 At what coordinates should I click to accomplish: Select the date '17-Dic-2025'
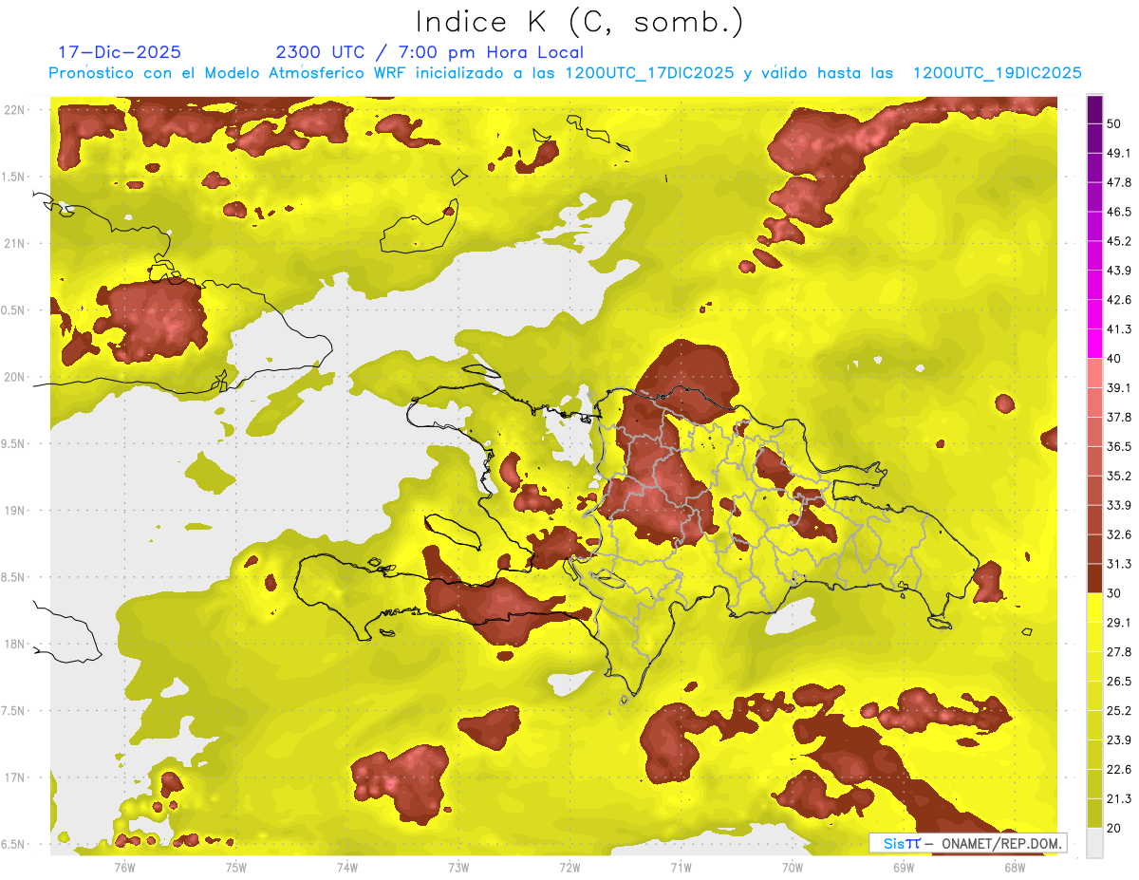click(x=120, y=52)
